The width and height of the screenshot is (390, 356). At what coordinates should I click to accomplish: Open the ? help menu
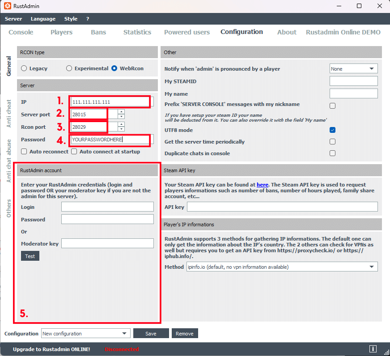coord(88,19)
